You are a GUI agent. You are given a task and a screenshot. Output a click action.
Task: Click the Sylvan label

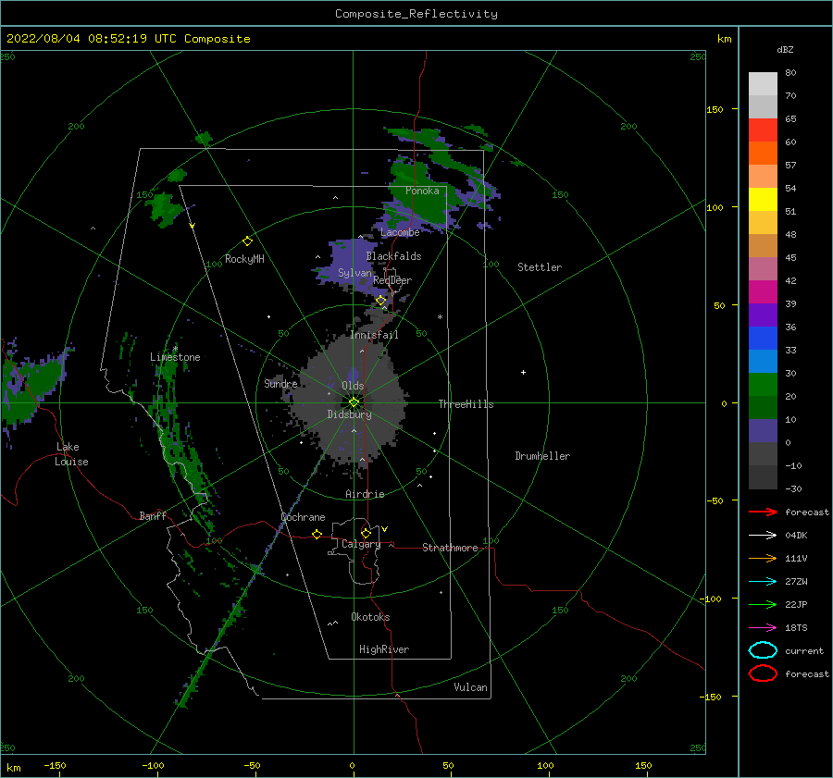tap(354, 273)
